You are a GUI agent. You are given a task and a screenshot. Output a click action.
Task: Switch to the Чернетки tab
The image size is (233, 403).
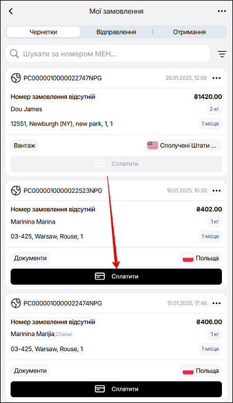pos(43,32)
